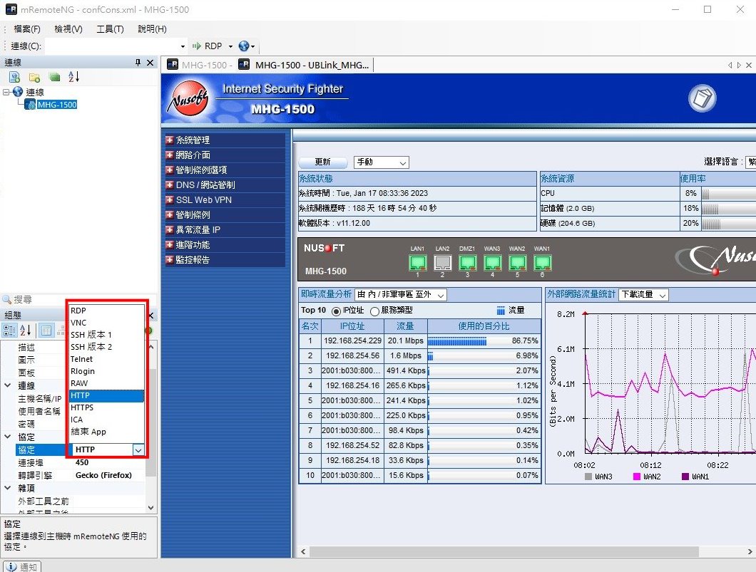Select the IP位址 radio button
Image resolution: width=756 pixels, height=572 pixels.
[x=337, y=311]
